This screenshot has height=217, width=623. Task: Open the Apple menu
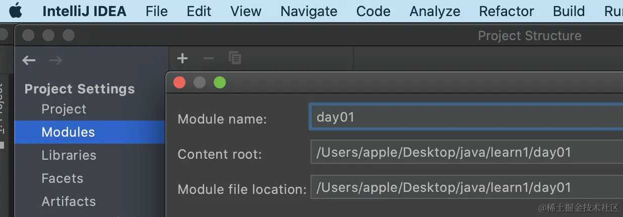pyautogui.click(x=16, y=11)
